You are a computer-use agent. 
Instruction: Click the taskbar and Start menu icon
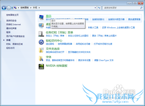(x=41, y=34)
